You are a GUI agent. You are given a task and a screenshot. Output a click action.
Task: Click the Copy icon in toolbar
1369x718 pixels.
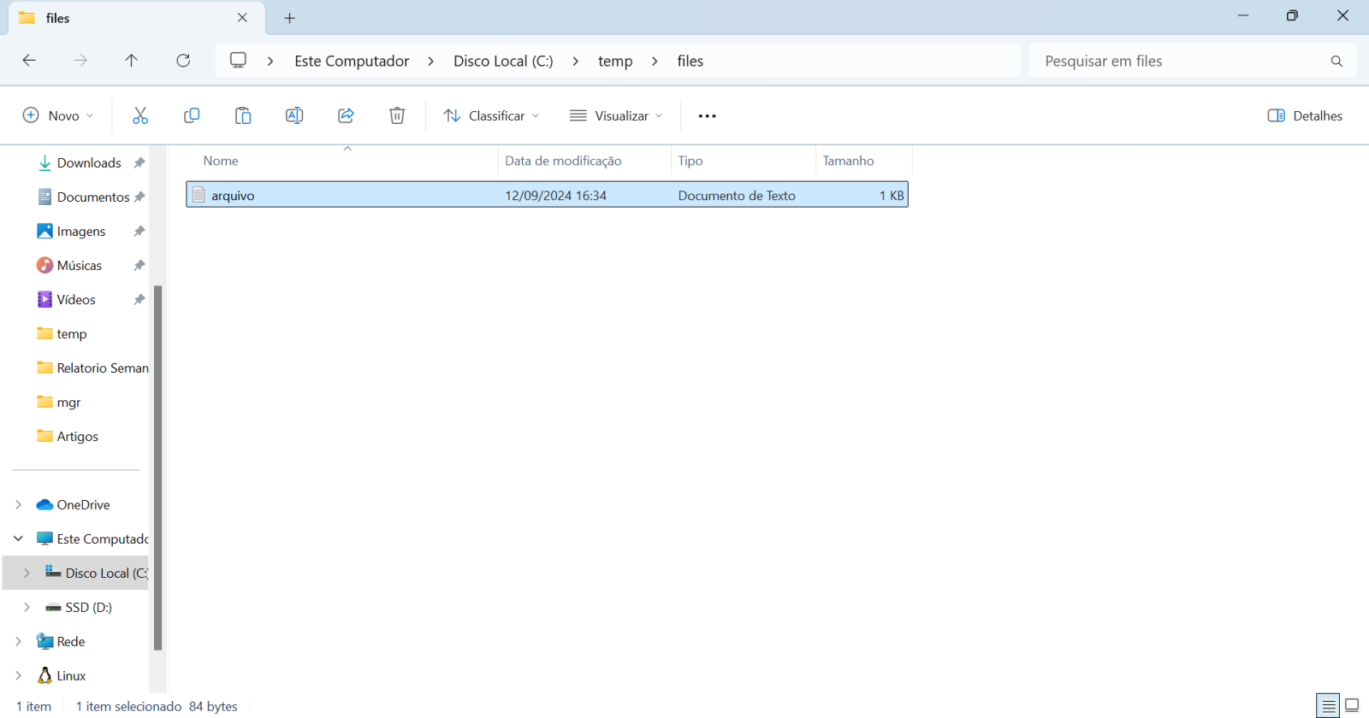click(192, 115)
